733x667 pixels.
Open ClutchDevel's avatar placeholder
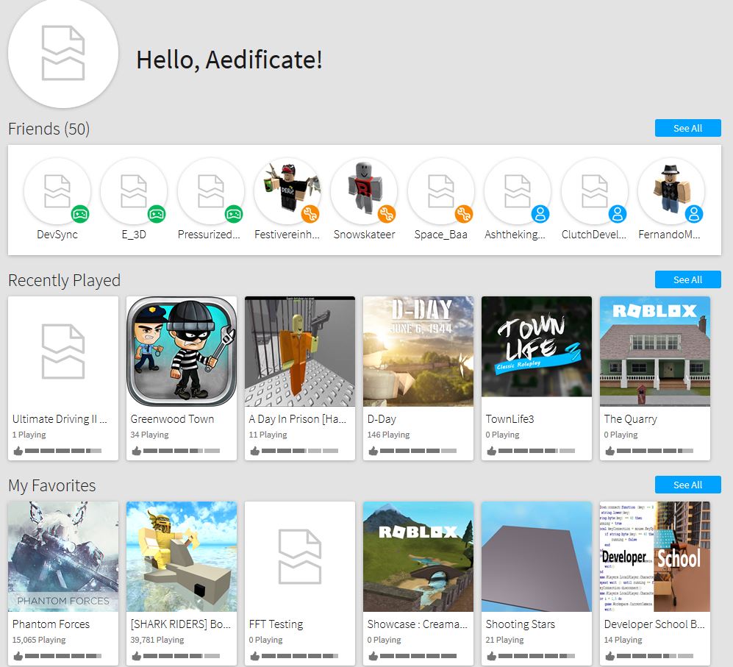point(595,191)
